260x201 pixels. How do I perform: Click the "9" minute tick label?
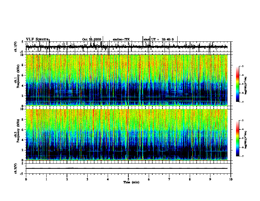click(x=210, y=179)
